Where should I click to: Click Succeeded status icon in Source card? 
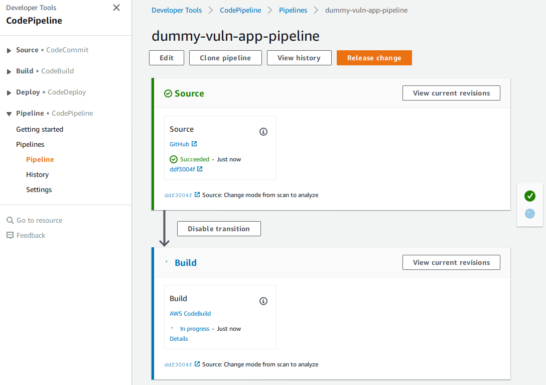pos(174,159)
